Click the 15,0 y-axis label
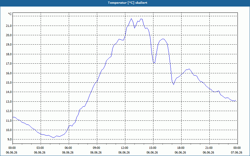Screen dimensions: 250x156 tap(9, 83)
